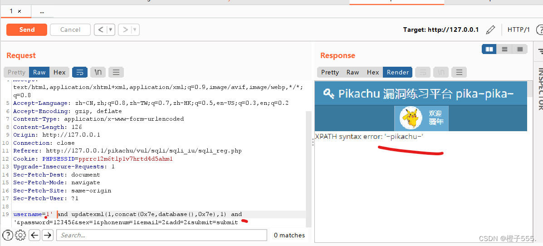This screenshot has width=543, height=246.
Task: Select Repeater tab 1
Action: point(11,11)
